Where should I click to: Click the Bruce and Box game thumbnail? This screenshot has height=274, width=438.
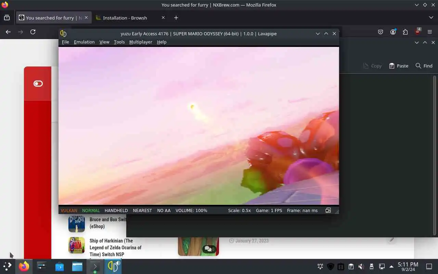[77, 224]
